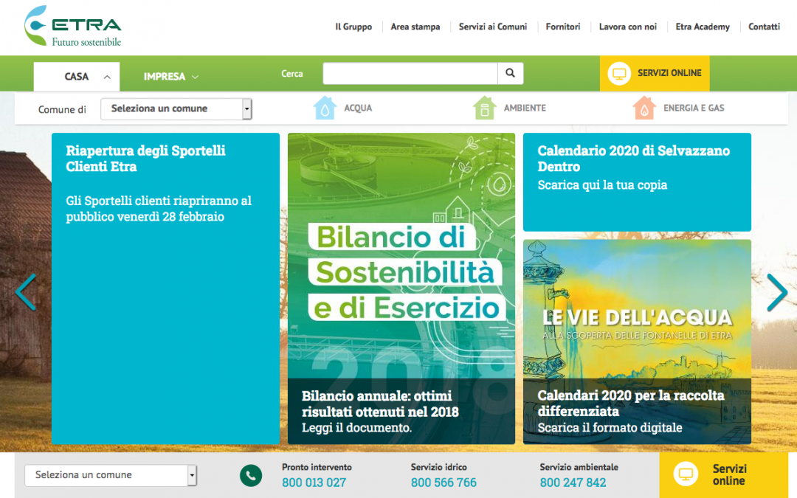Click the left carousel arrow

point(25,292)
